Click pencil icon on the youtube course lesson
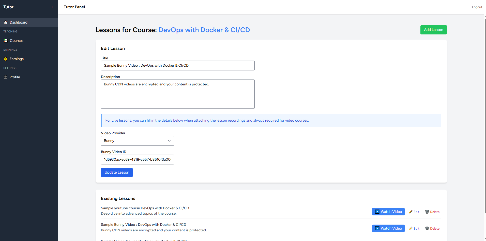Viewport: 486px width, 241px height. [x=411, y=212]
